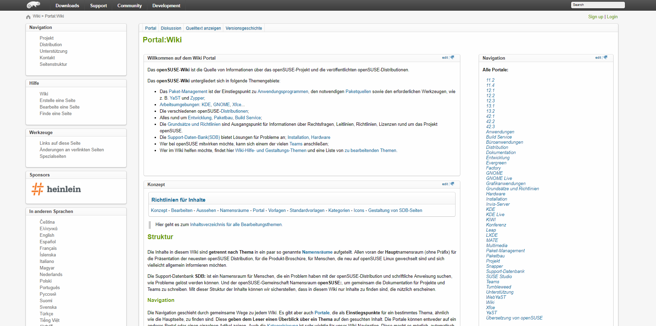Open the Development menu
Viewport: 656px width, 326px height.
tap(166, 6)
